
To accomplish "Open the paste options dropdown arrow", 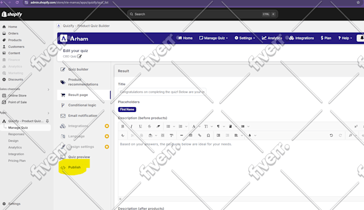I will tap(156, 135).
